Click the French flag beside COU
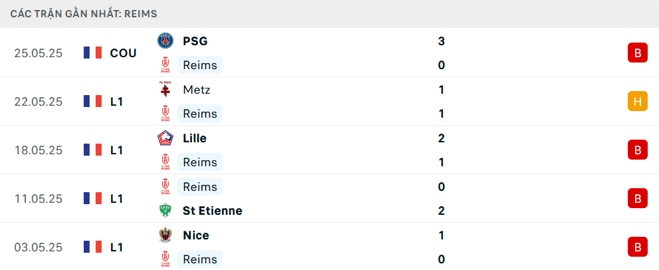The height and width of the screenshot is (270, 659). [x=92, y=53]
